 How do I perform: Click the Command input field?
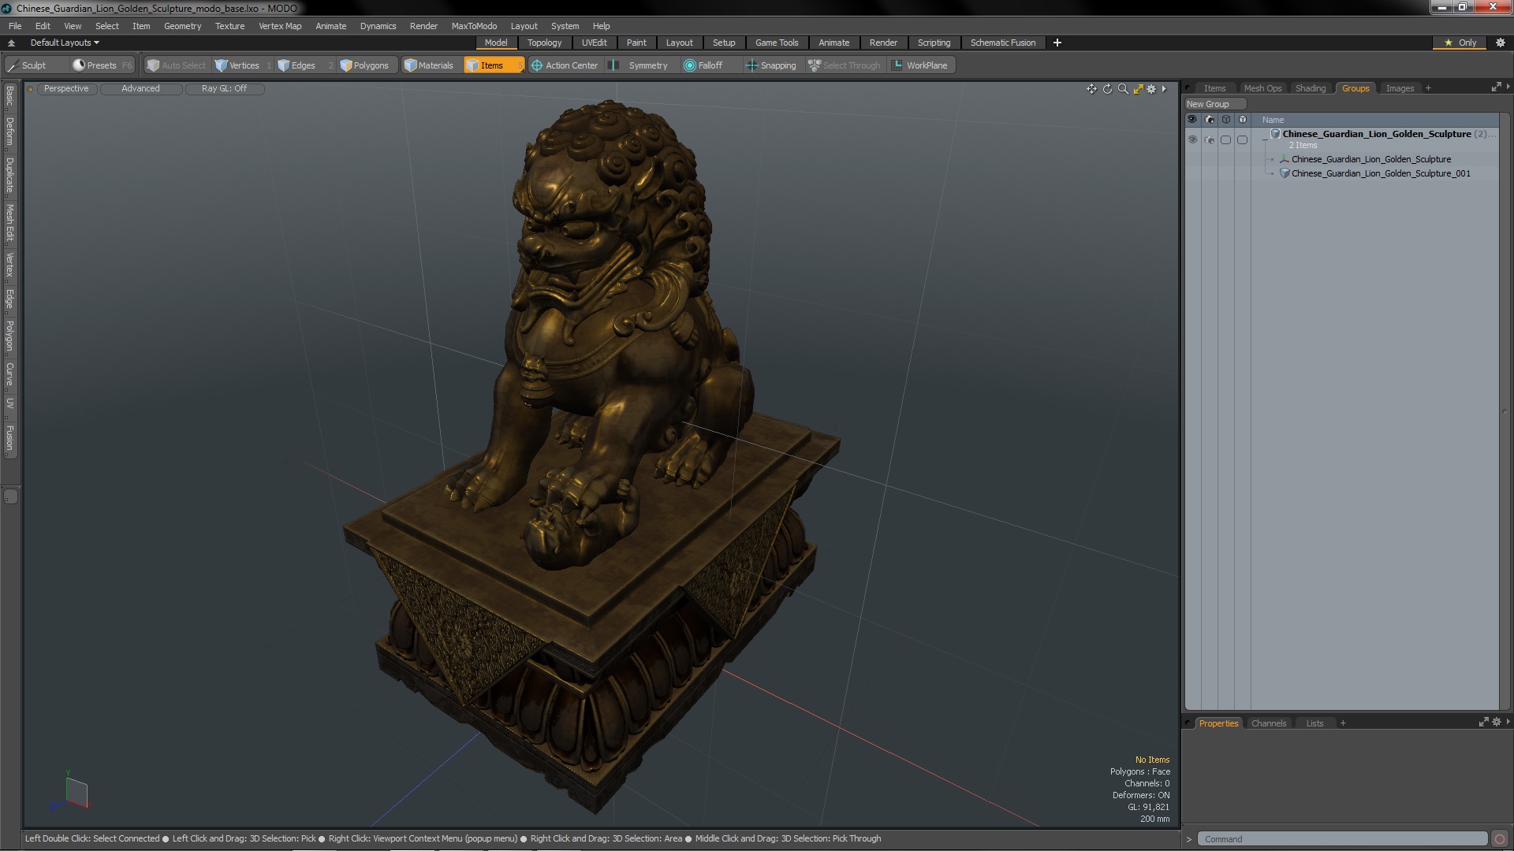click(1342, 839)
